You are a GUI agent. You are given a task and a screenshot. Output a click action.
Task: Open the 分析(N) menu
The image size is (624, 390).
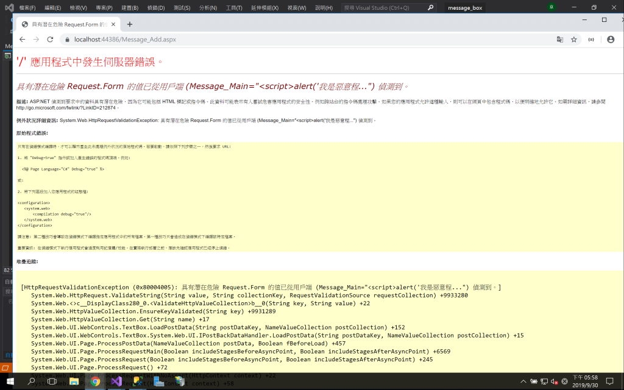point(208,8)
